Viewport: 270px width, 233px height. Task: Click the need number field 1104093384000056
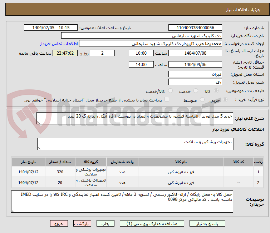tap(195, 28)
